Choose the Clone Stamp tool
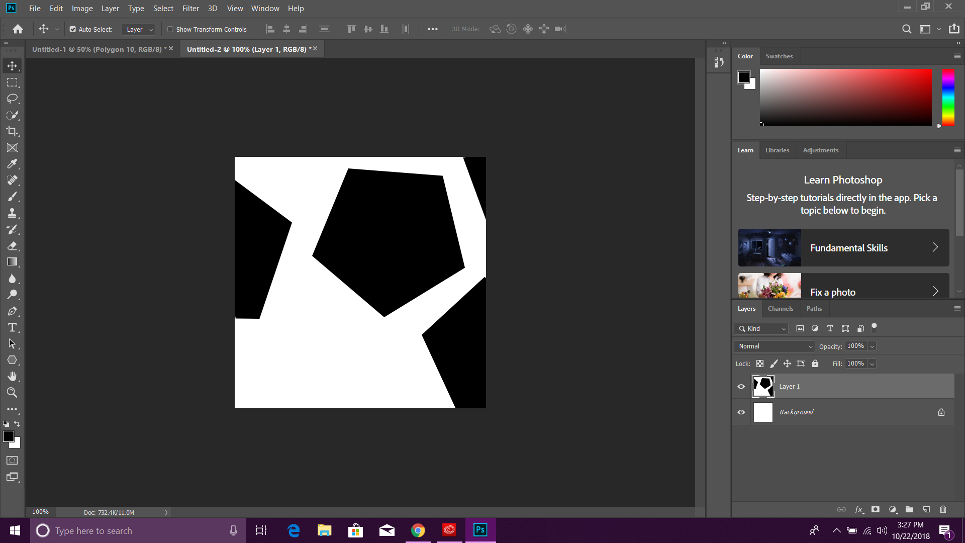965x543 pixels. coord(13,213)
